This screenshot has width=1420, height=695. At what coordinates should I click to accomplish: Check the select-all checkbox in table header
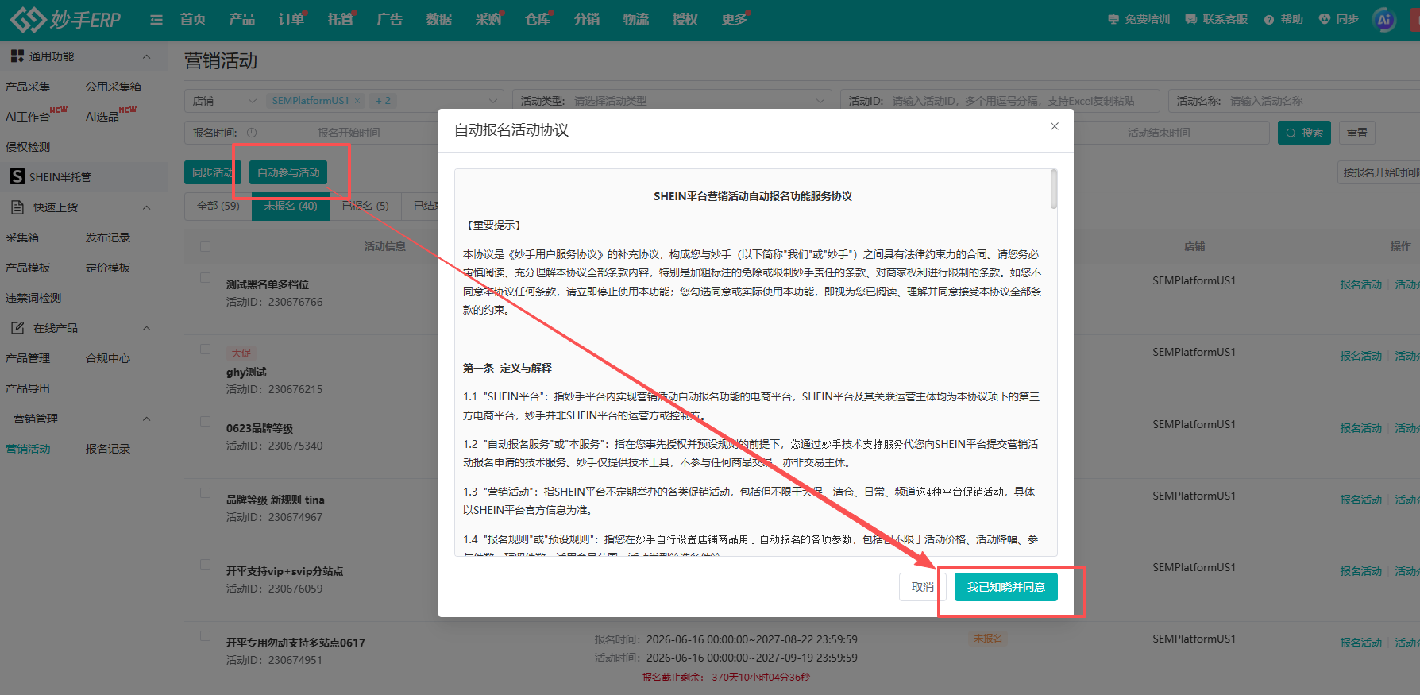pyautogui.click(x=205, y=246)
